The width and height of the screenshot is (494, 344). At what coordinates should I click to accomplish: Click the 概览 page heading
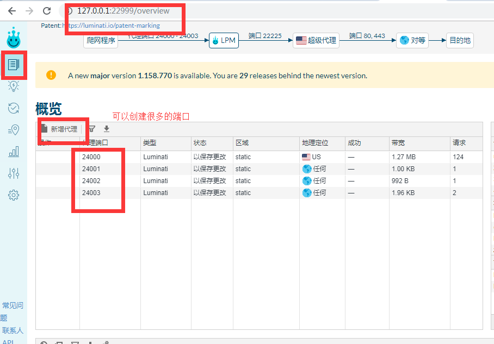pyautogui.click(x=48, y=109)
